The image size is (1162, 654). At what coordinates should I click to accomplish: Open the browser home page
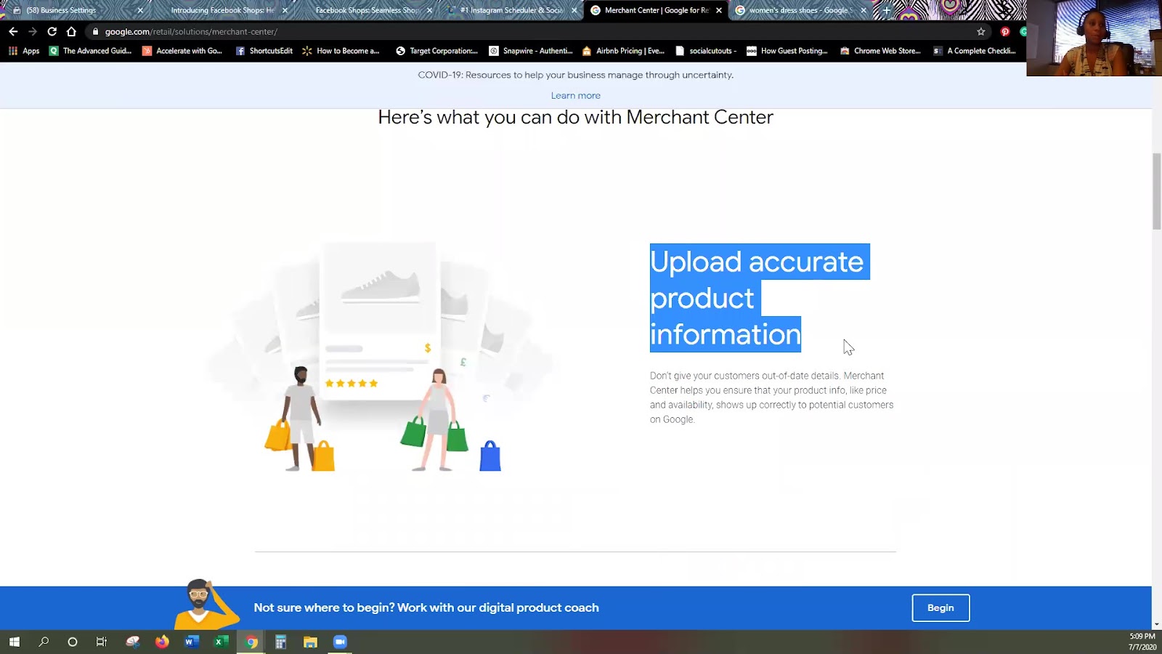coord(71,31)
